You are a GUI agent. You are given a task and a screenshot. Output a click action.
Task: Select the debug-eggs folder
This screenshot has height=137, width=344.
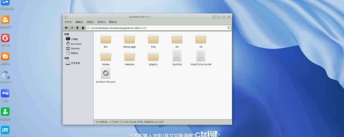click(x=129, y=40)
